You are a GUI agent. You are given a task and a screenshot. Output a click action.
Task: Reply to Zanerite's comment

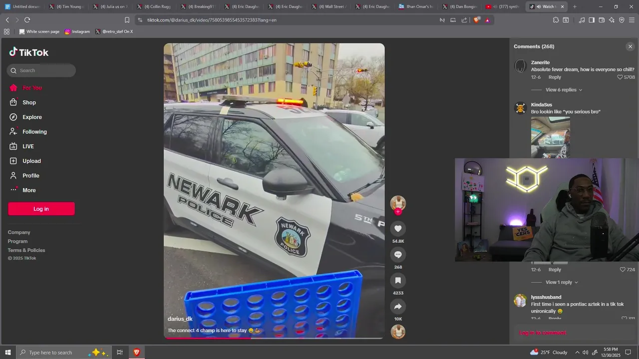(x=555, y=77)
